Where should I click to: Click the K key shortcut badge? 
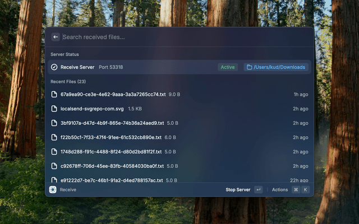point(305,190)
